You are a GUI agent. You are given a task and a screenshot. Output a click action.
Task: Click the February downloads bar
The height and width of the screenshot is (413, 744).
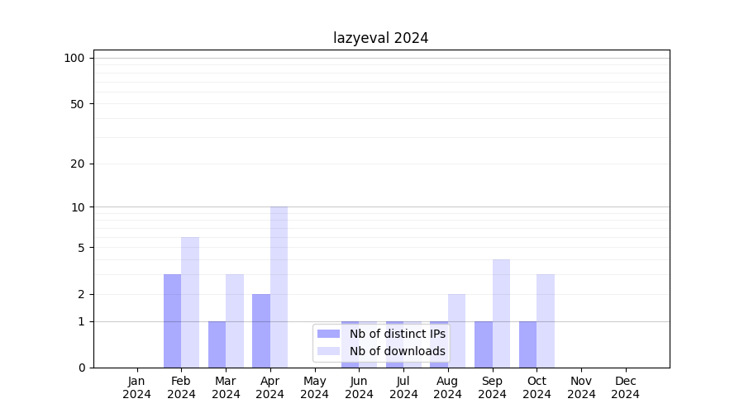(190, 302)
